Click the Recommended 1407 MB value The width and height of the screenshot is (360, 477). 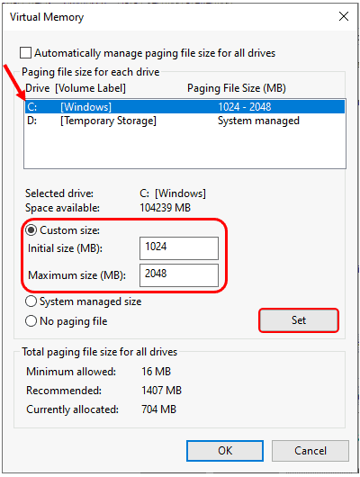click(x=161, y=391)
